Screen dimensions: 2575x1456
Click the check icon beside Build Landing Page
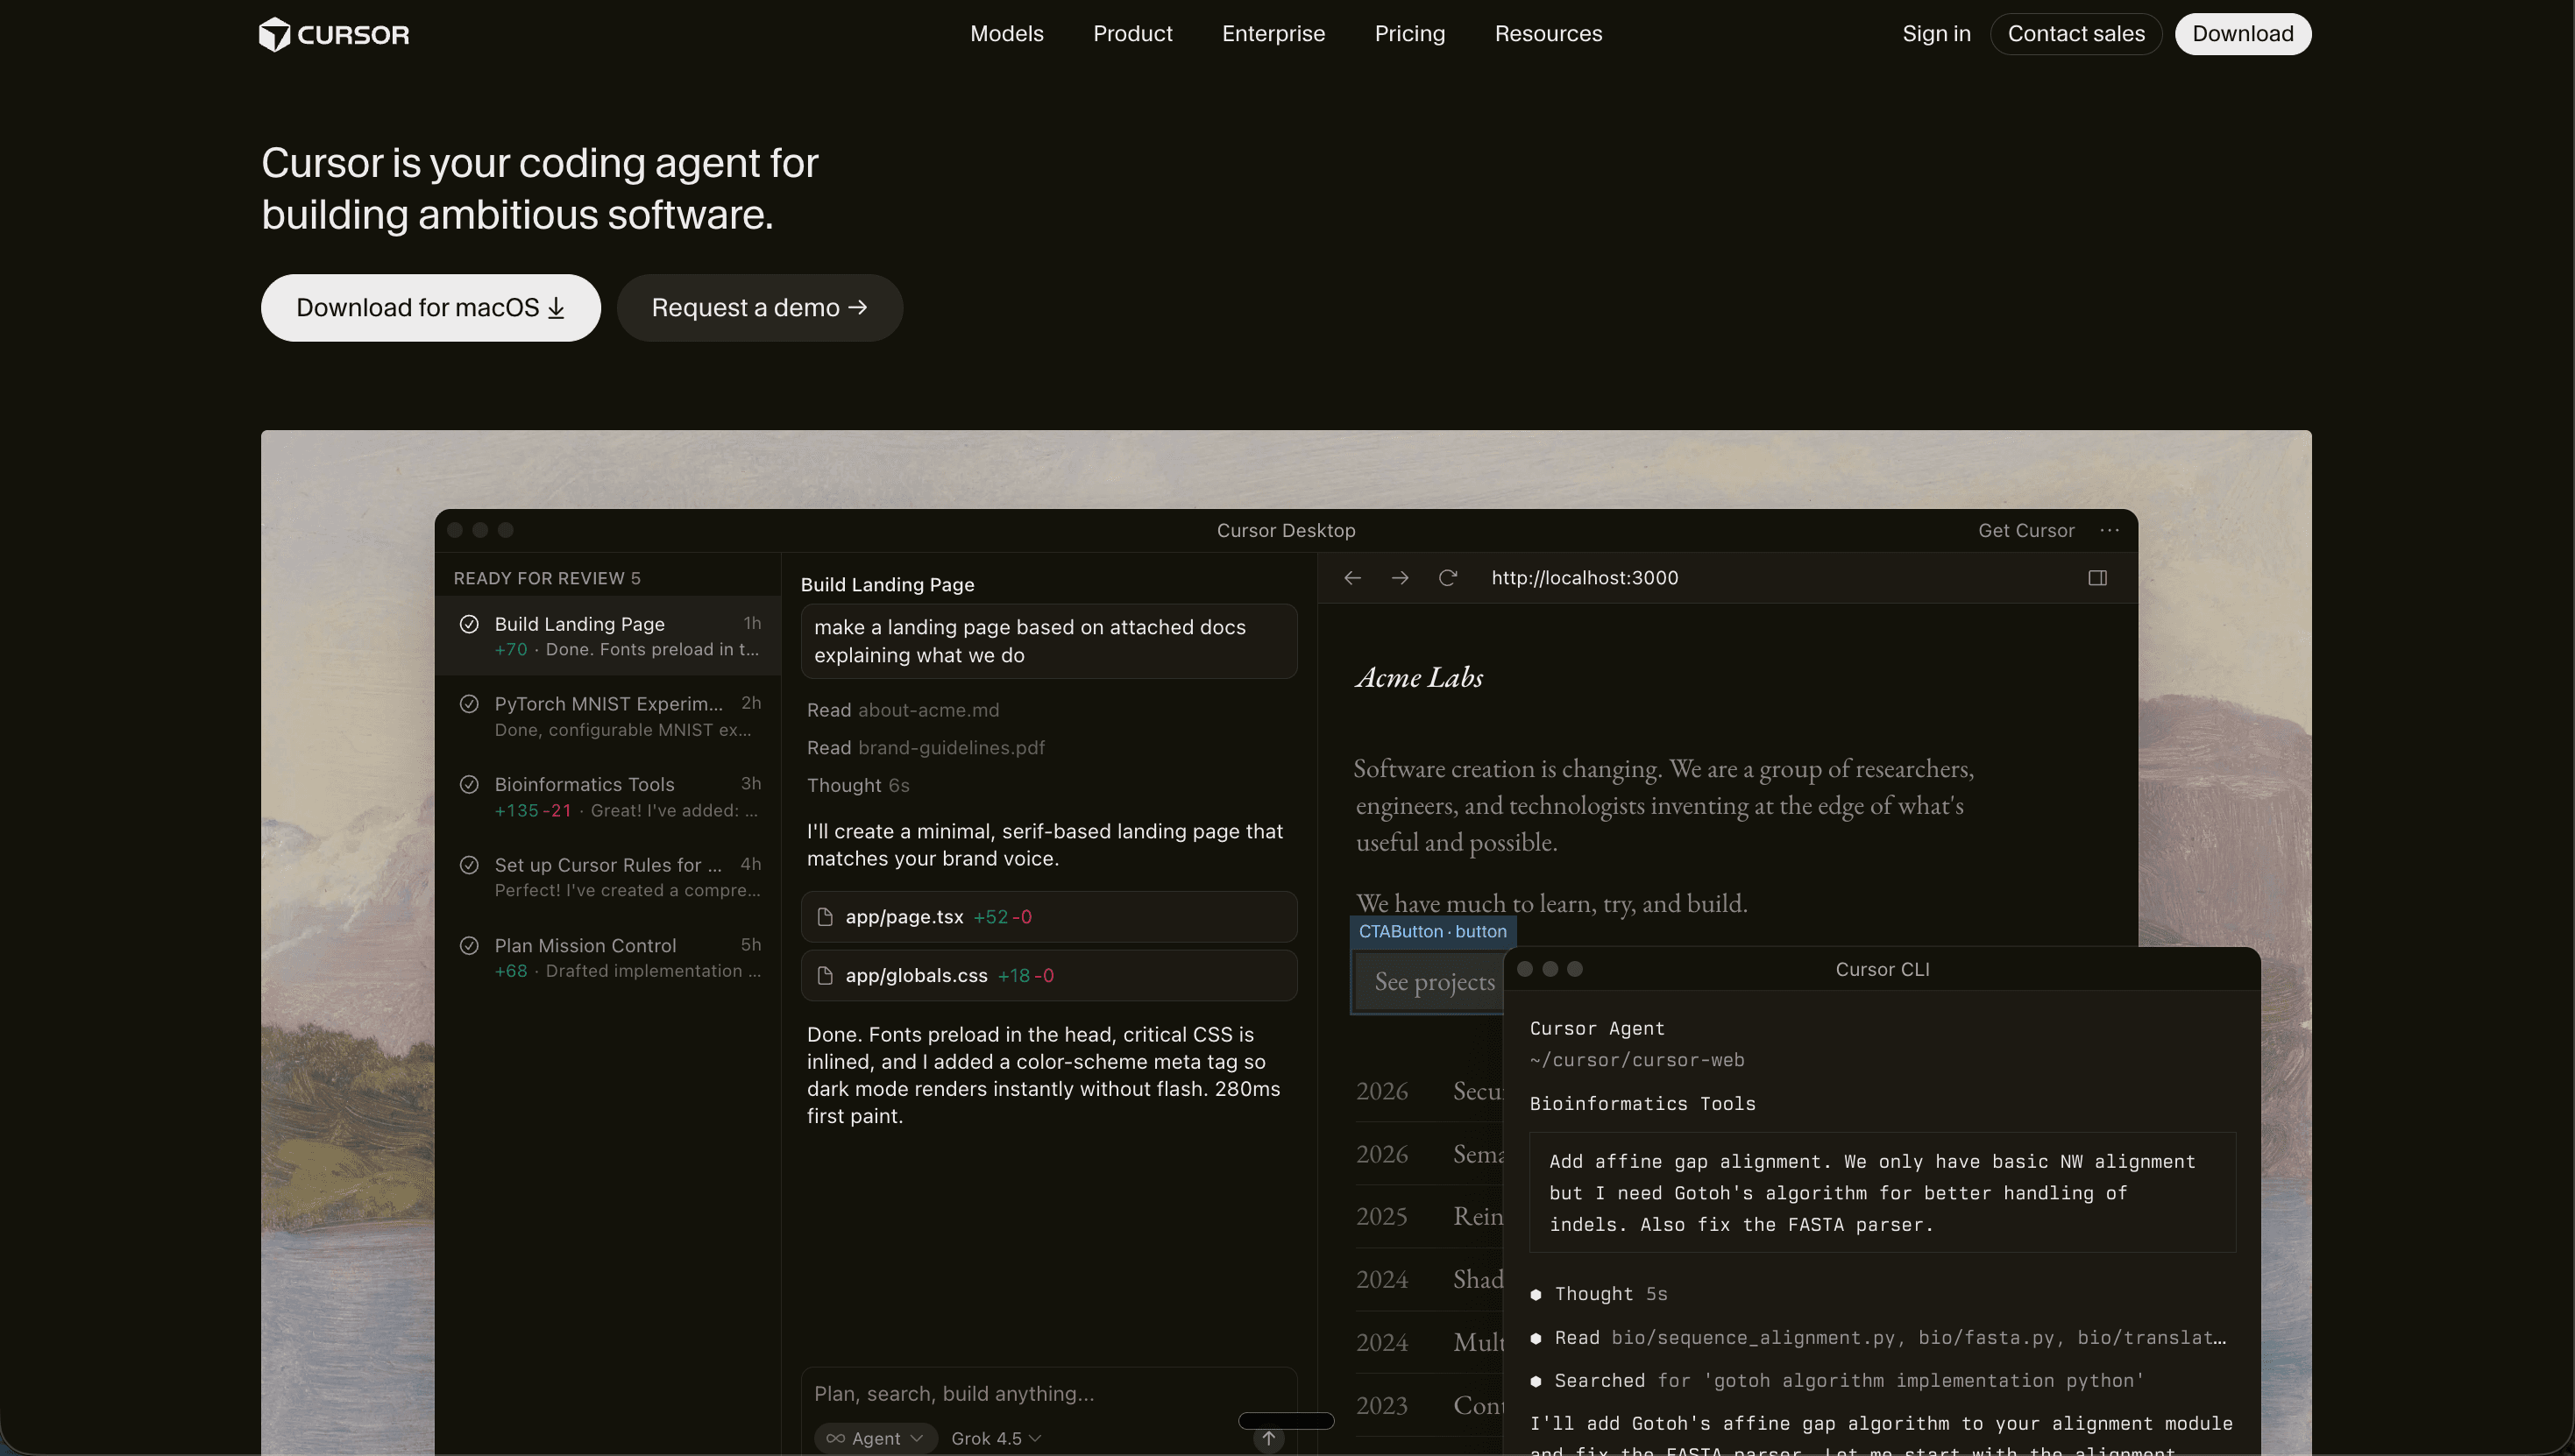pos(469,624)
